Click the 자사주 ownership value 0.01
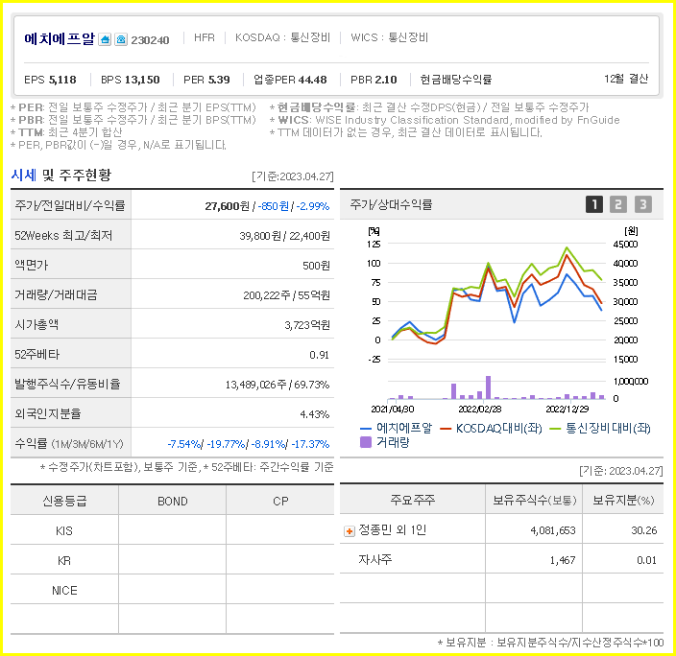This screenshot has width=676, height=656. [646, 560]
